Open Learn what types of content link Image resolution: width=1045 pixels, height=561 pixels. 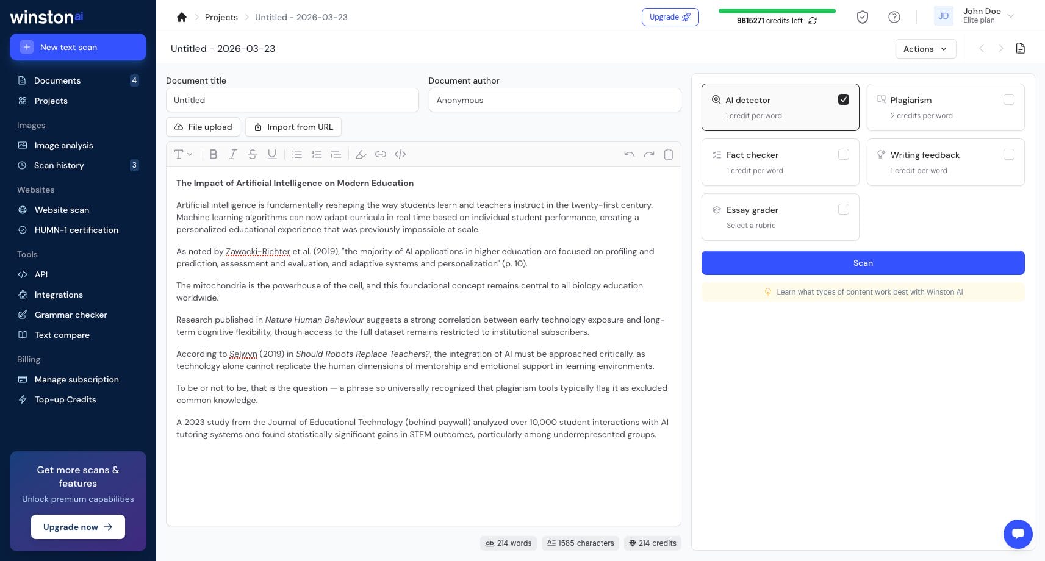[863, 292]
